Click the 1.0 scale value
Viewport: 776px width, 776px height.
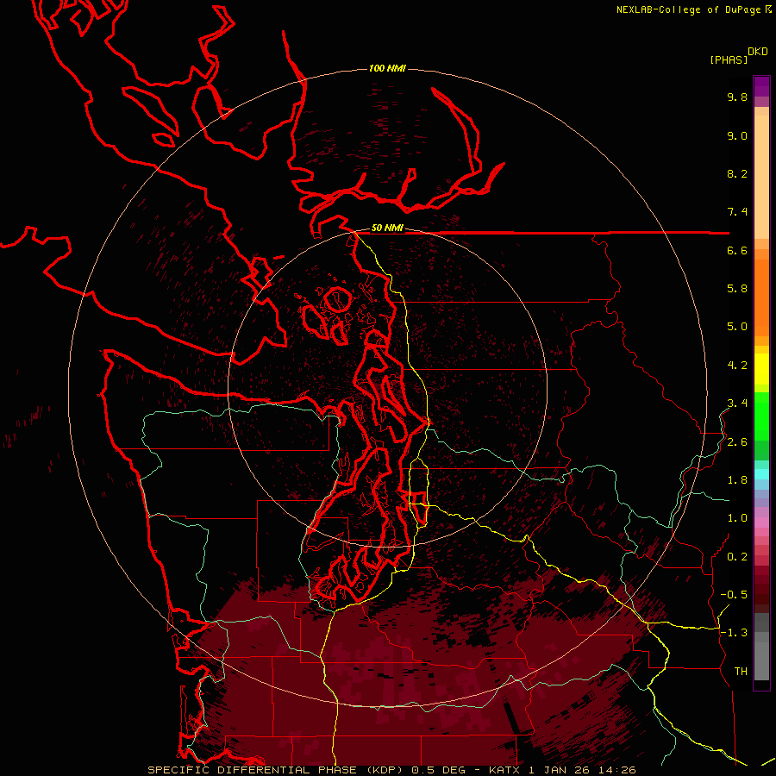tap(737, 519)
